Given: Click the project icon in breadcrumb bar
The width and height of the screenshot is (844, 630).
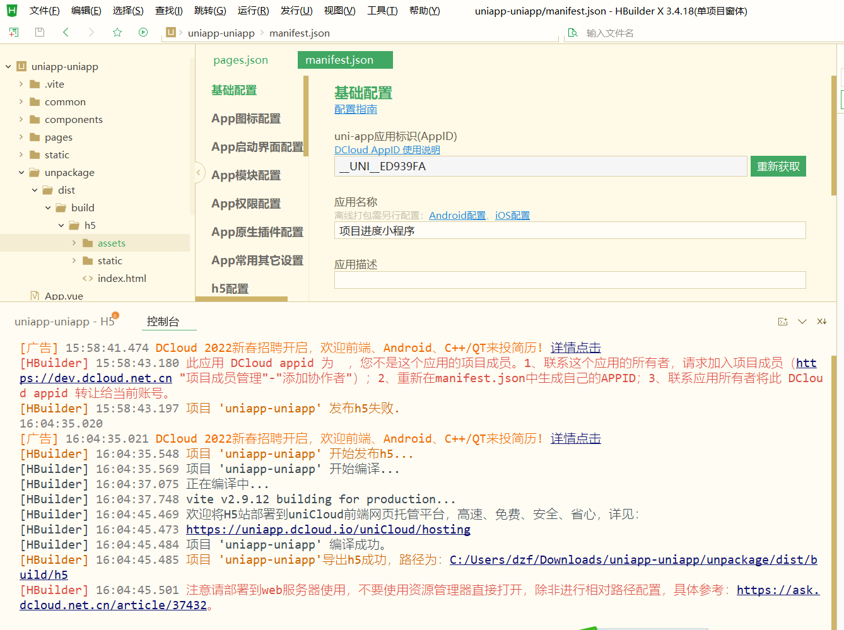Looking at the screenshot, I should (x=170, y=32).
